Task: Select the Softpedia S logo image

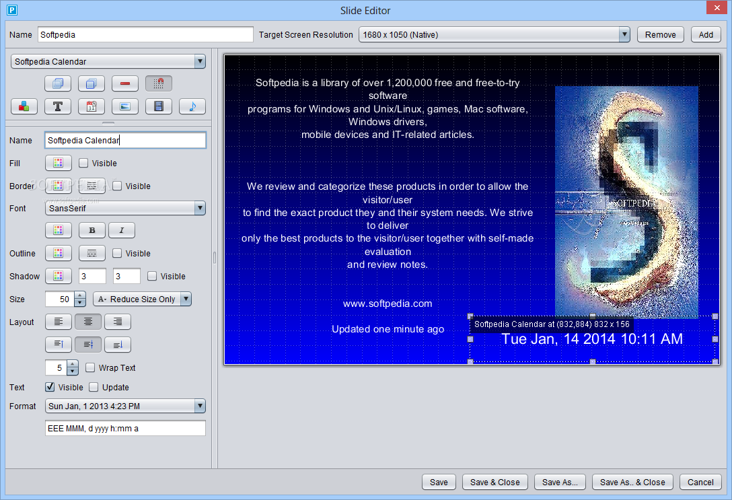Action: point(626,201)
